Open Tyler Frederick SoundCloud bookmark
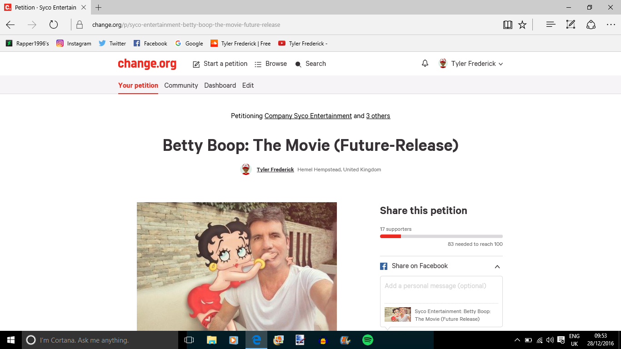This screenshot has height=349, width=621. pyautogui.click(x=240, y=44)
